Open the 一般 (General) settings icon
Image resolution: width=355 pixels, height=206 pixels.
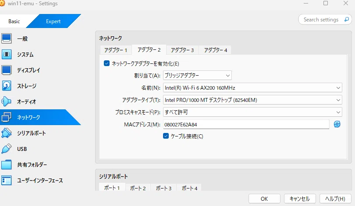click(x=6, y=38)
